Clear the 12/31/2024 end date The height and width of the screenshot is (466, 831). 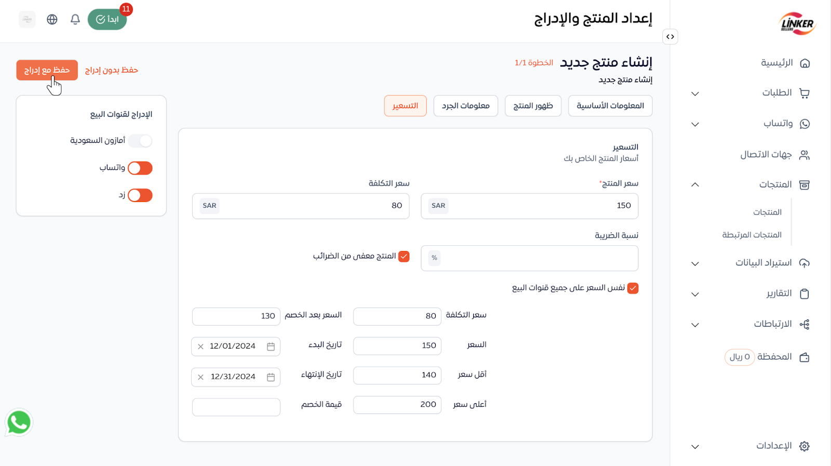[x=200, y=377]
